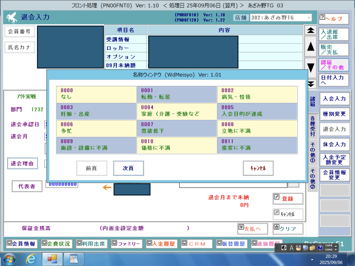Open the 入退館/出席 menu
355x266 pixels.
pos(333,35)
